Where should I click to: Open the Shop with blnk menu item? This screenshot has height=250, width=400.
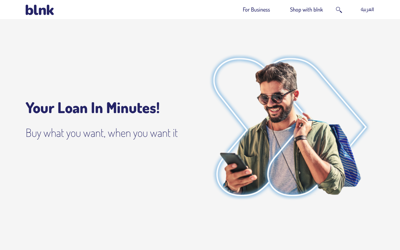coord(306,10)
